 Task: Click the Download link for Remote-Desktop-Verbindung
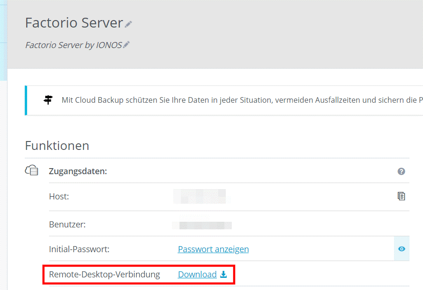[x=197, y=275]
